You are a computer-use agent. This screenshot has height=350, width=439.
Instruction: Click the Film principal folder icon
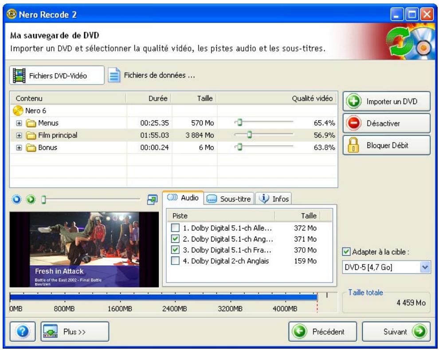click(x=31, y=136)
